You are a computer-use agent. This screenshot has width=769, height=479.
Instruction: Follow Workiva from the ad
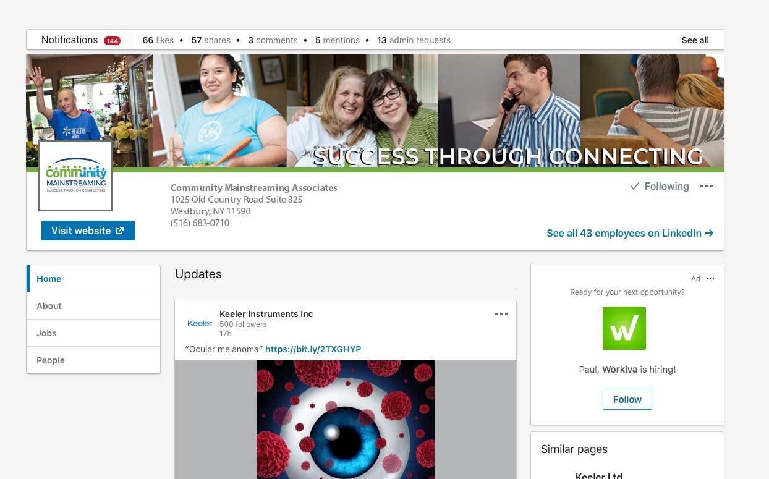click(x=627, y=399)
